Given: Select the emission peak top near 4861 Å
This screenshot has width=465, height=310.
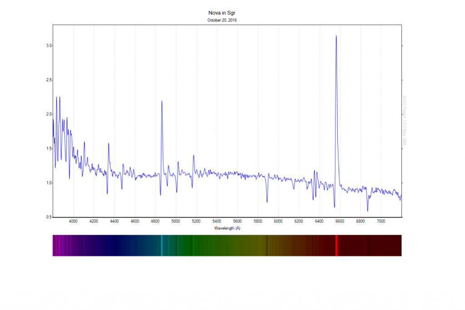Looking at the screenshot, I should pyautogui.click(x=162, y=101).
